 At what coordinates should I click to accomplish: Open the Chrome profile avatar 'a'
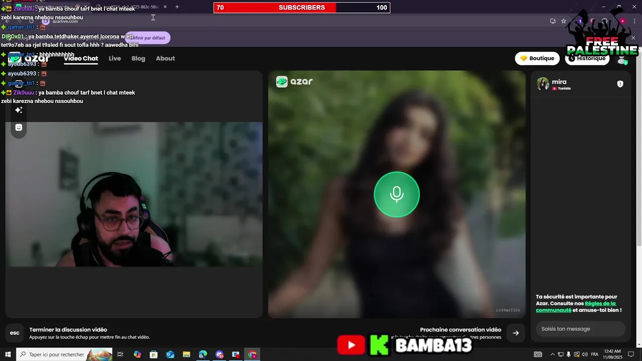coord(622,21)
